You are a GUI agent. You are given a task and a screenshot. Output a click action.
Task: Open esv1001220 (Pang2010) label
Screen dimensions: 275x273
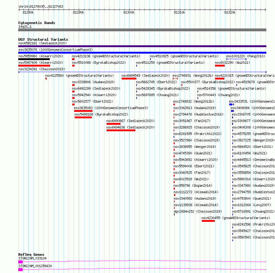(246, 56)
